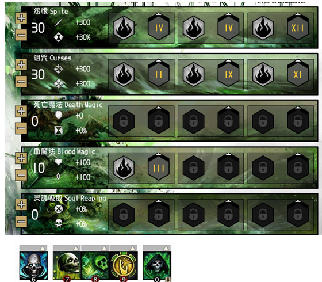Decrease Blood Magic trait points
Image resolution: width=322 pixels, height=282 pixels.
(21, 175)
